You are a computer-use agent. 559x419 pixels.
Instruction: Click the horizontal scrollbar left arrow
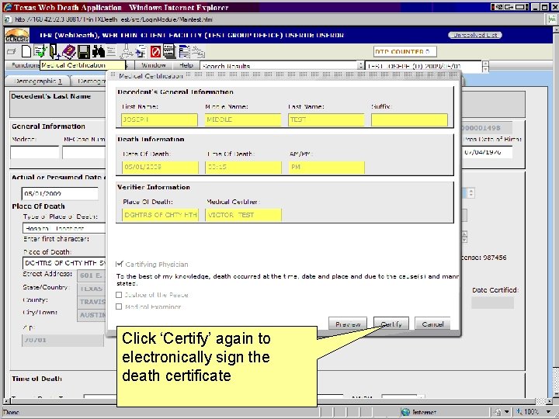pyautogui.click(x=5, y=401)
